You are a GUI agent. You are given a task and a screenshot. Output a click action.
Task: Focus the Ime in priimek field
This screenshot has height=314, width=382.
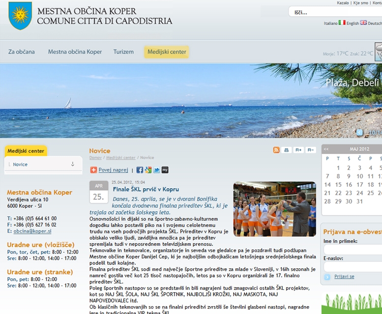click(353, 250)
